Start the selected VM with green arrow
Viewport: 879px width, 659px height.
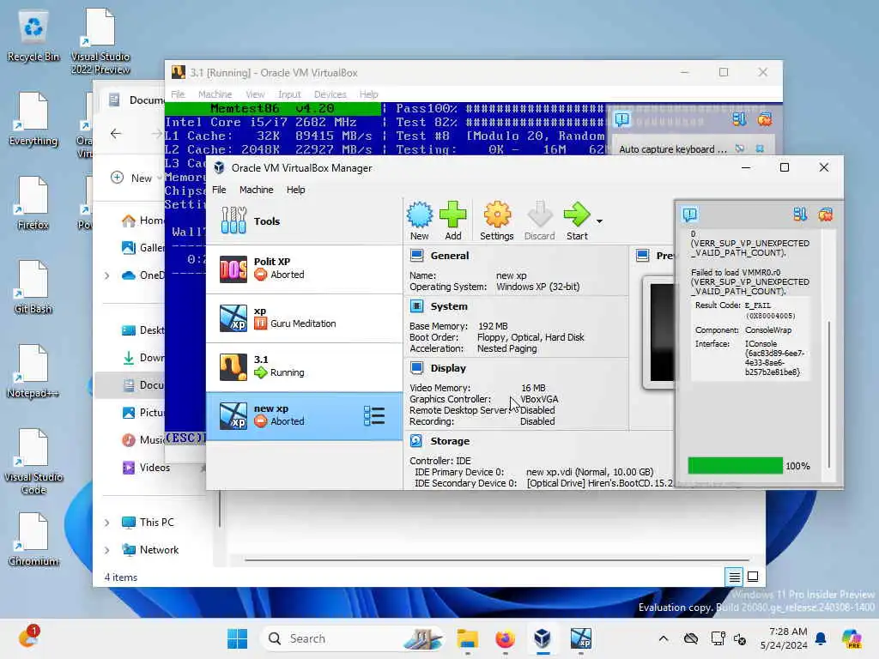[577, 221]
